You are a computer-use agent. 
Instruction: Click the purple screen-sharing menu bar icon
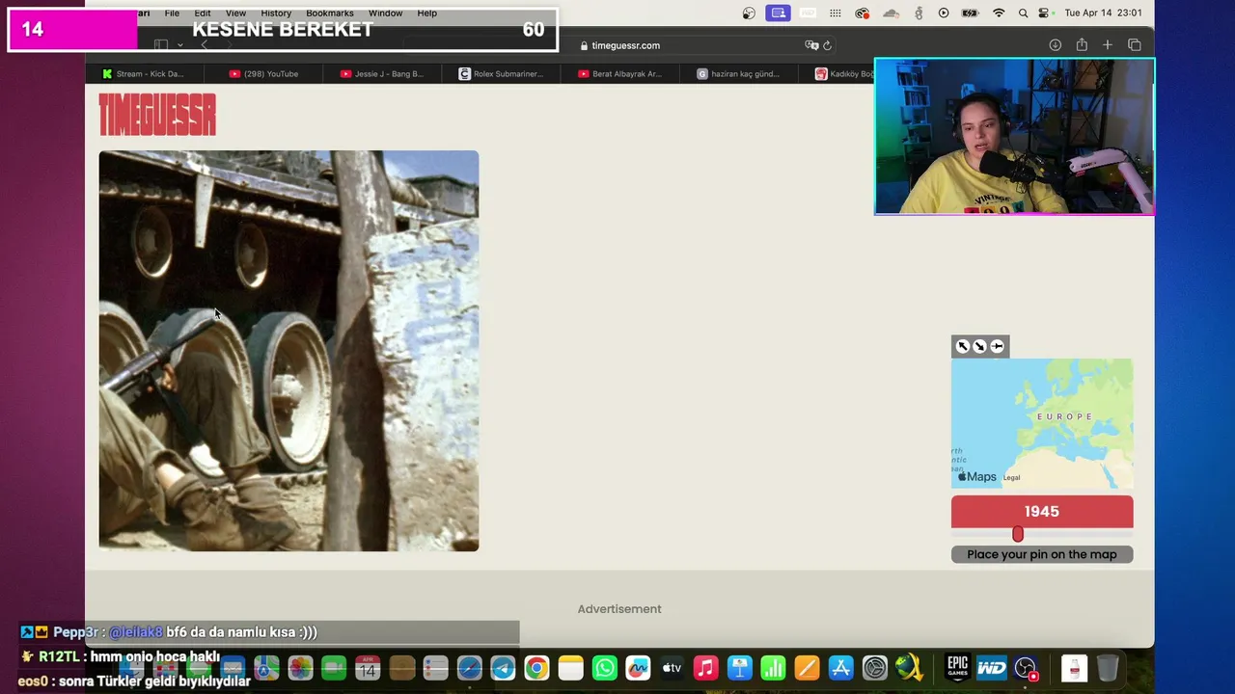click(x=778, y=13)
